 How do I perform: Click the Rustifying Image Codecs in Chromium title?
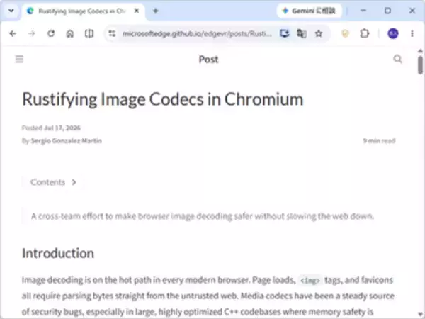(x=163, y=99)
